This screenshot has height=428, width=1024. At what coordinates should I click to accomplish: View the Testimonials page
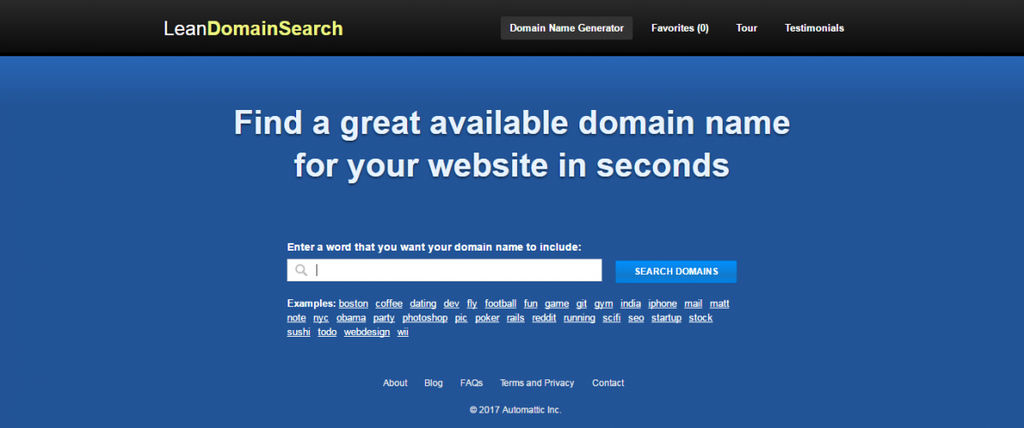[x=814, y=28]
